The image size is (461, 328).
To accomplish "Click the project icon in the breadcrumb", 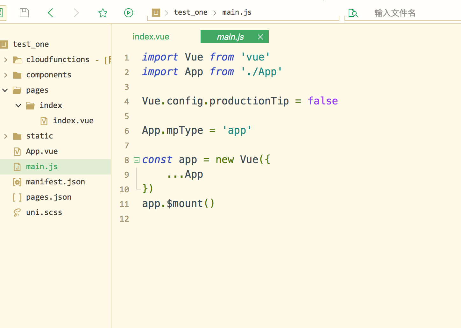I will tap(156, 13).
